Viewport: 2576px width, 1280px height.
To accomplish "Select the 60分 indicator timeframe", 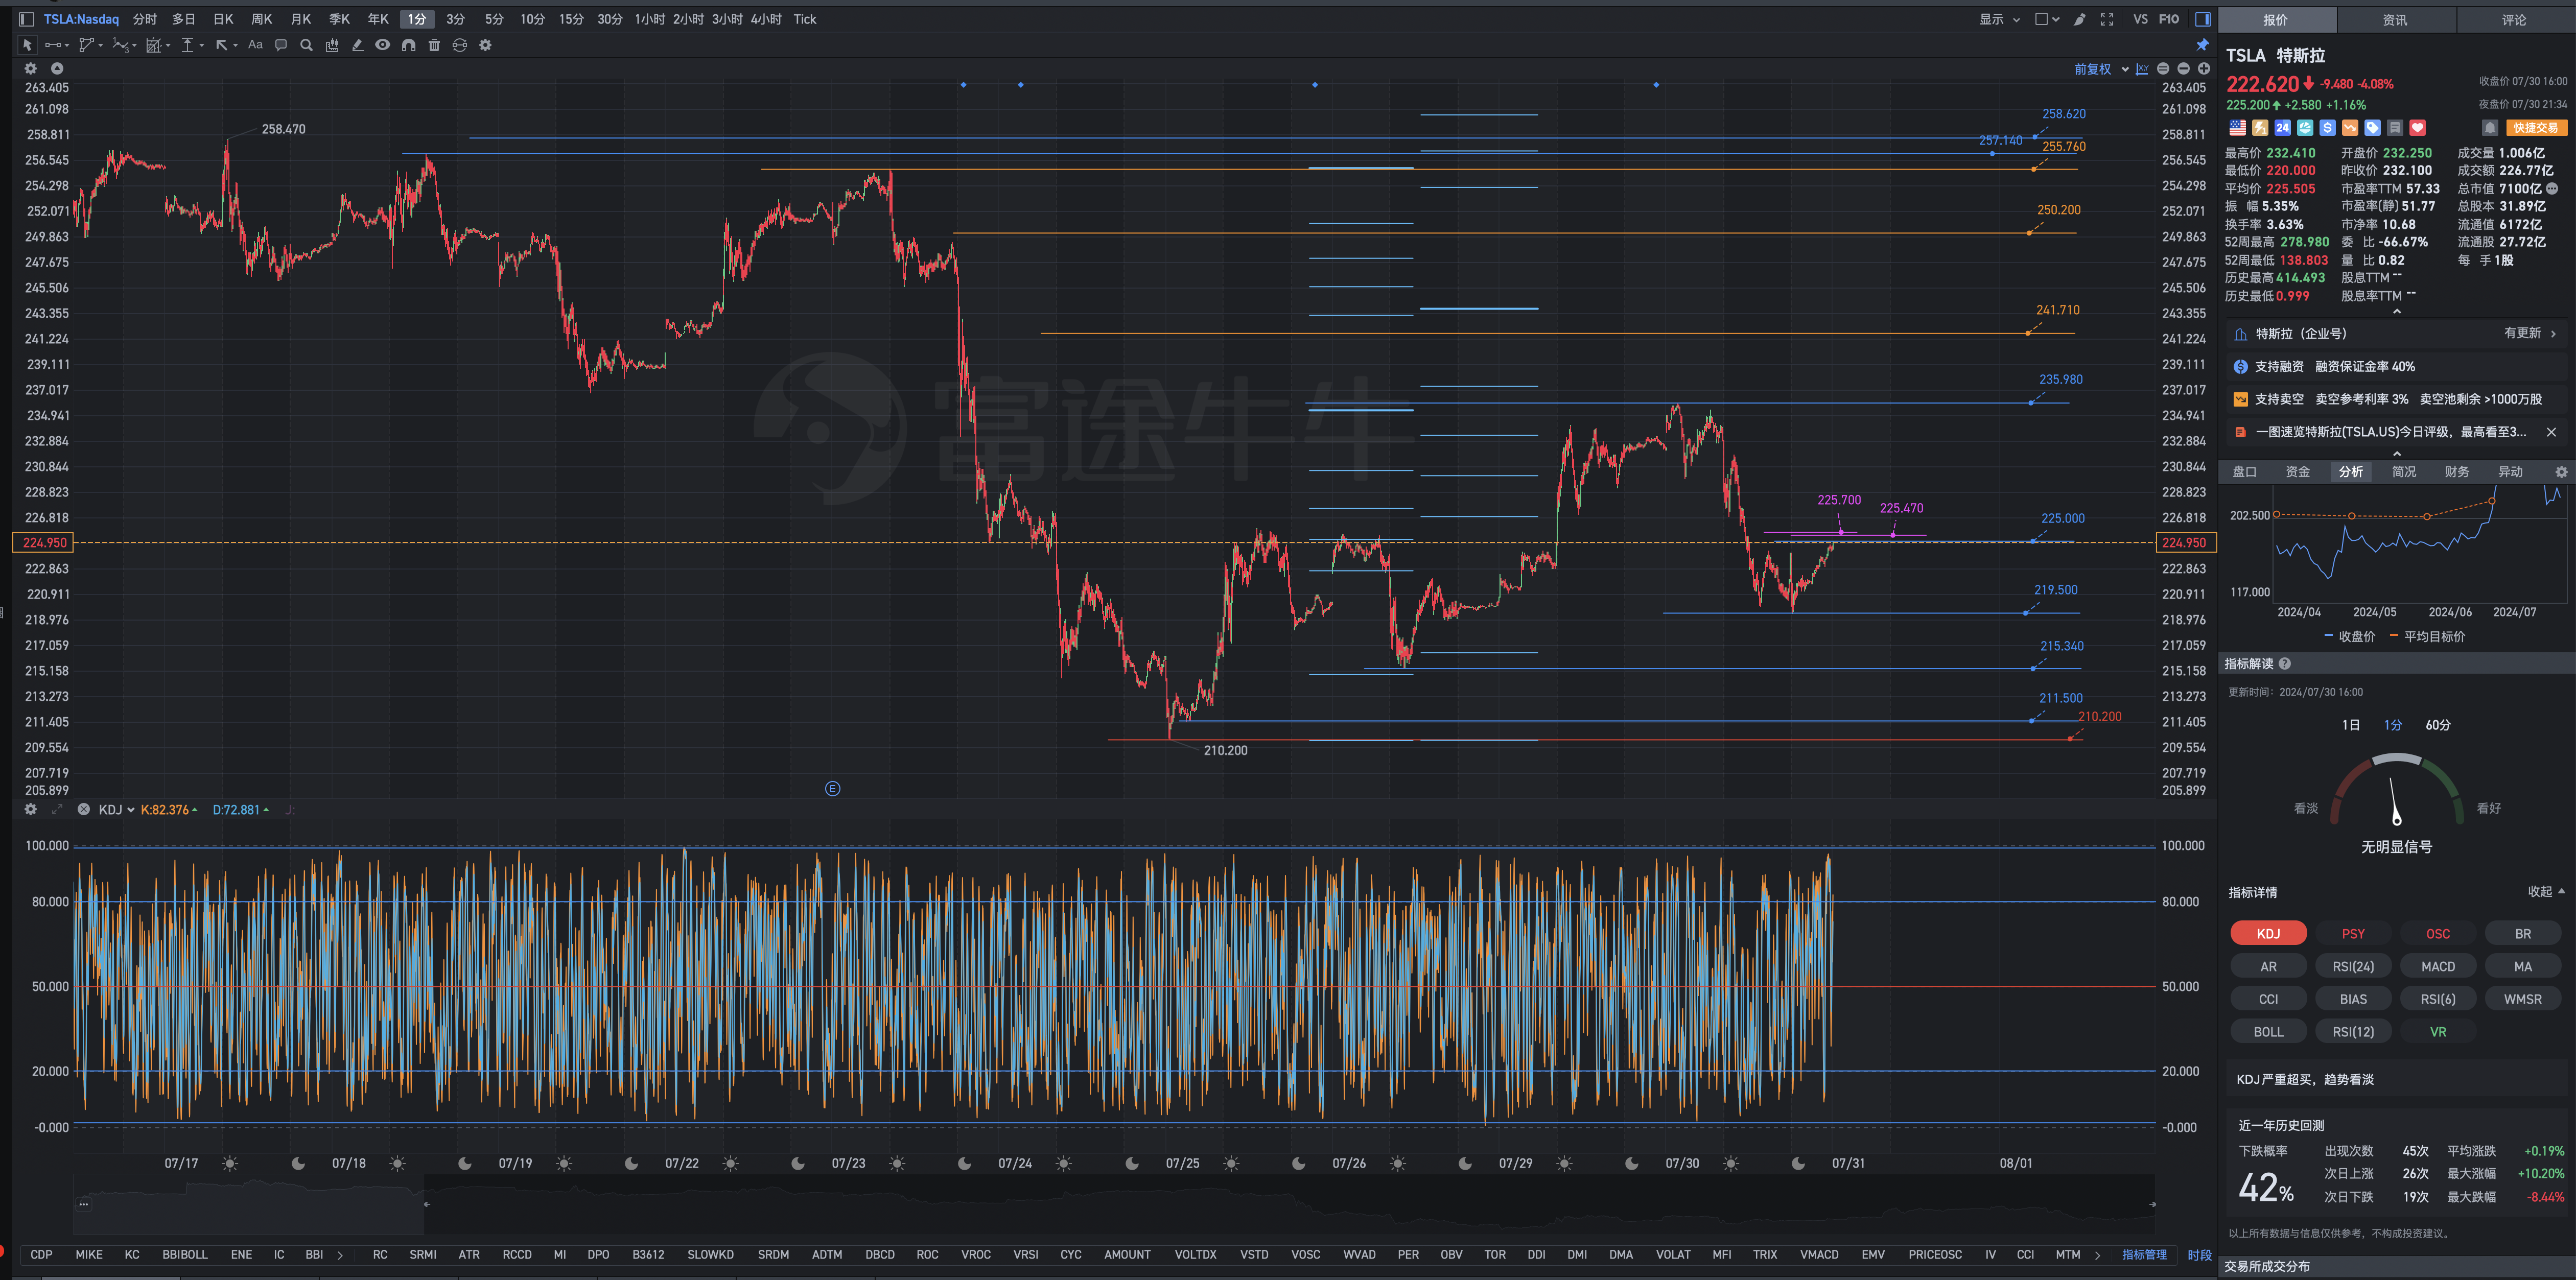I will [x=2438, y=725].
